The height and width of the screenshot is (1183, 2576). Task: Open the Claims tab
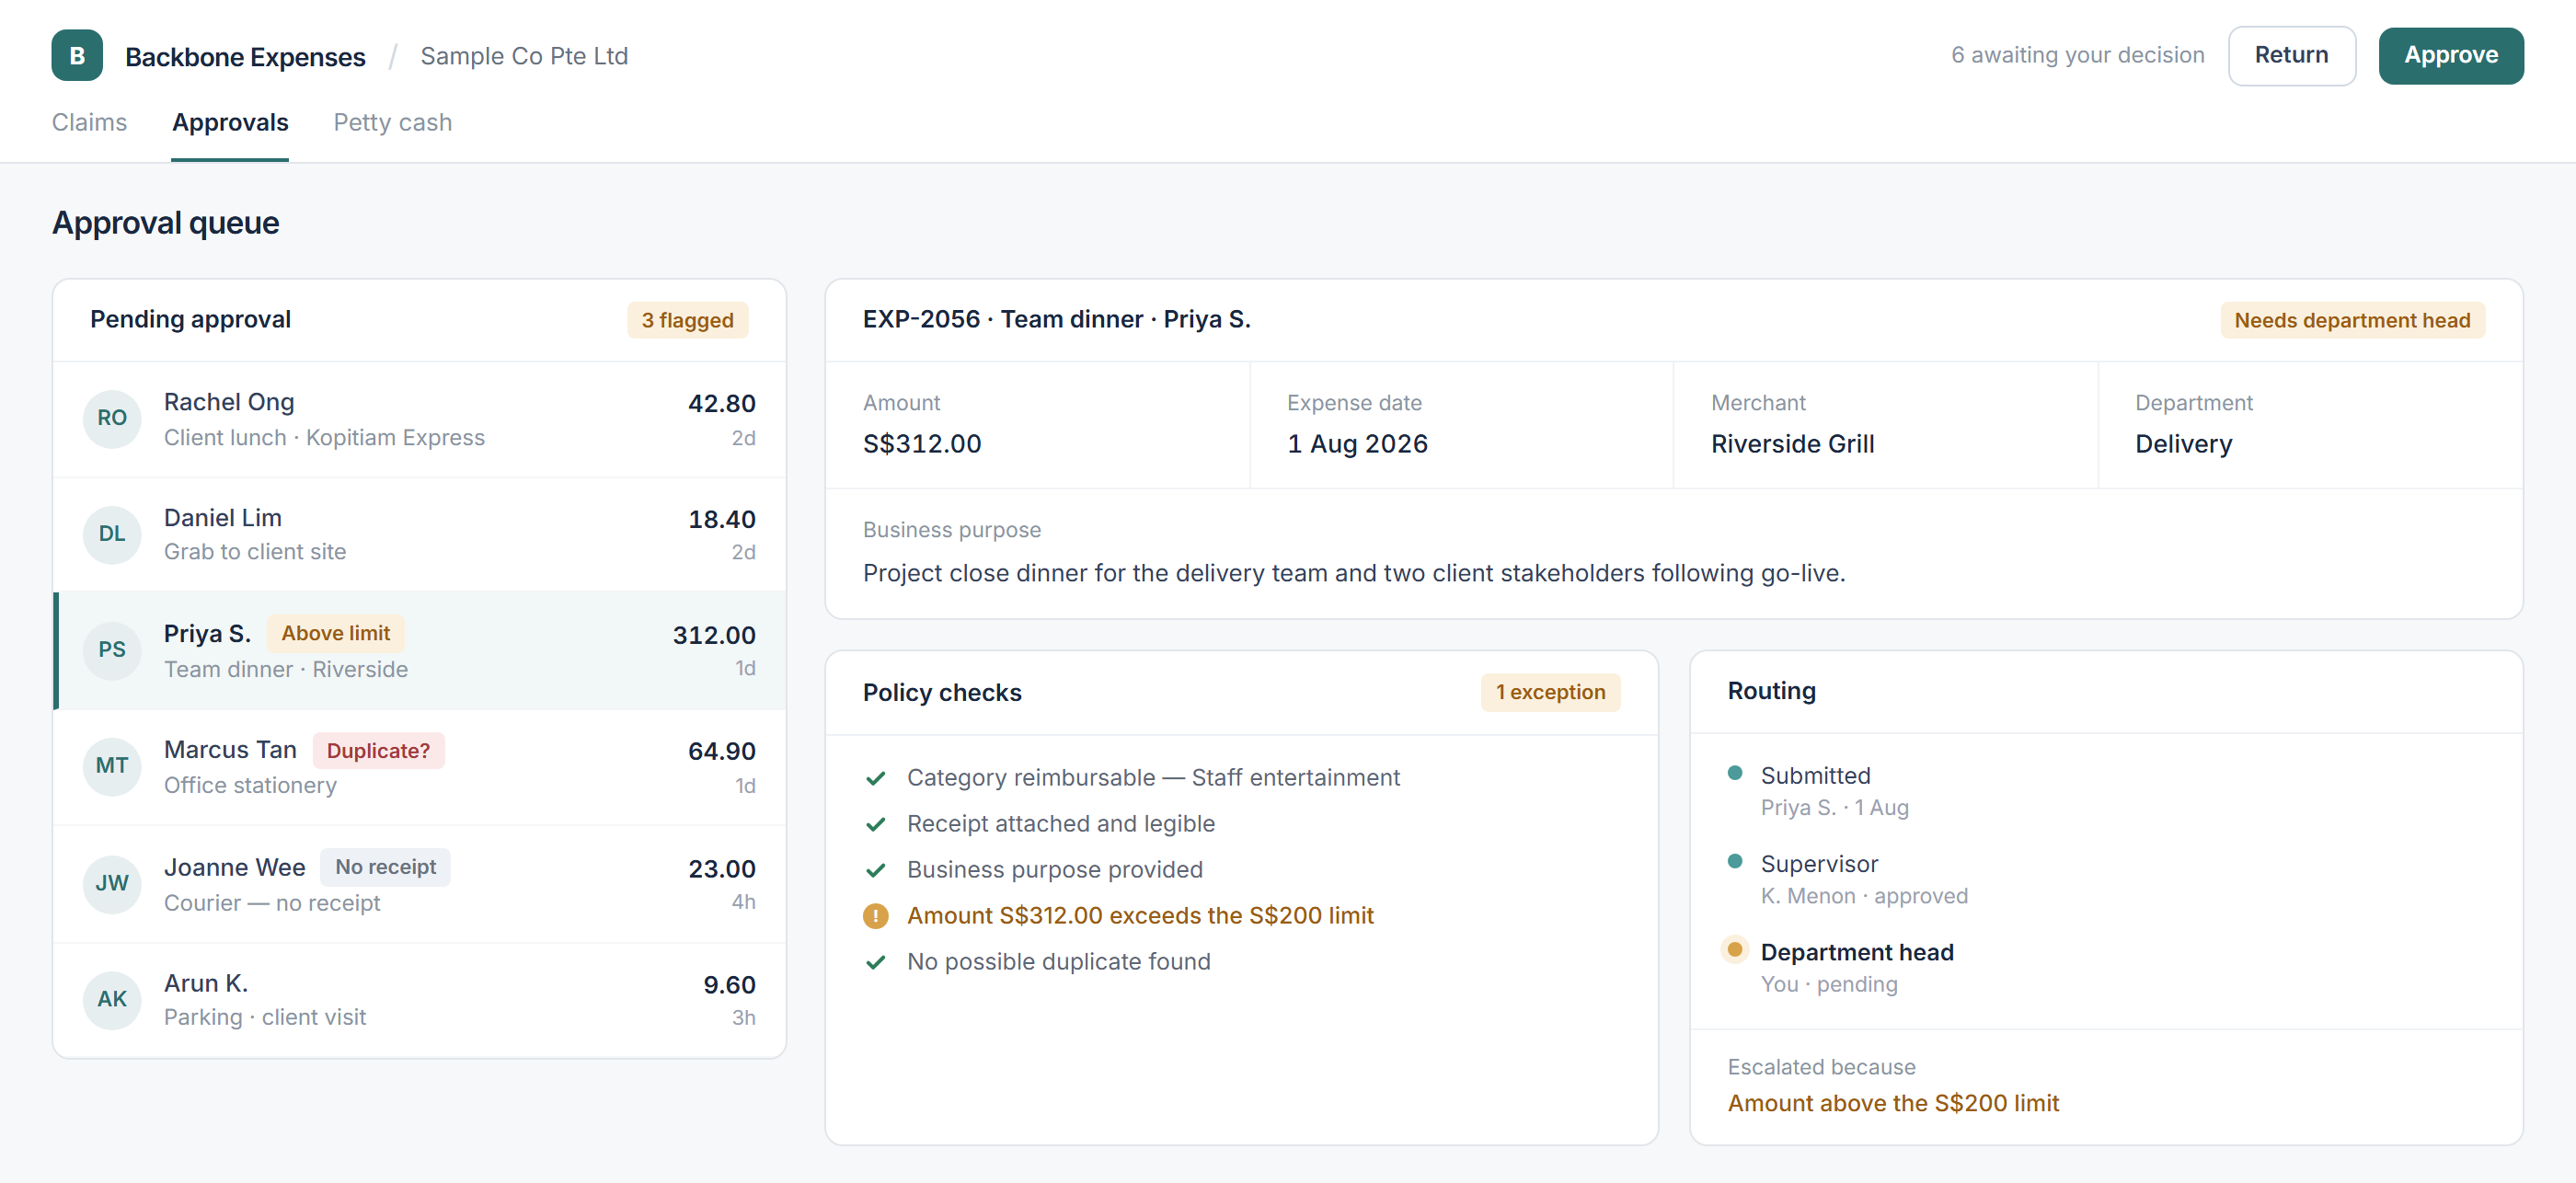(89, 122)
